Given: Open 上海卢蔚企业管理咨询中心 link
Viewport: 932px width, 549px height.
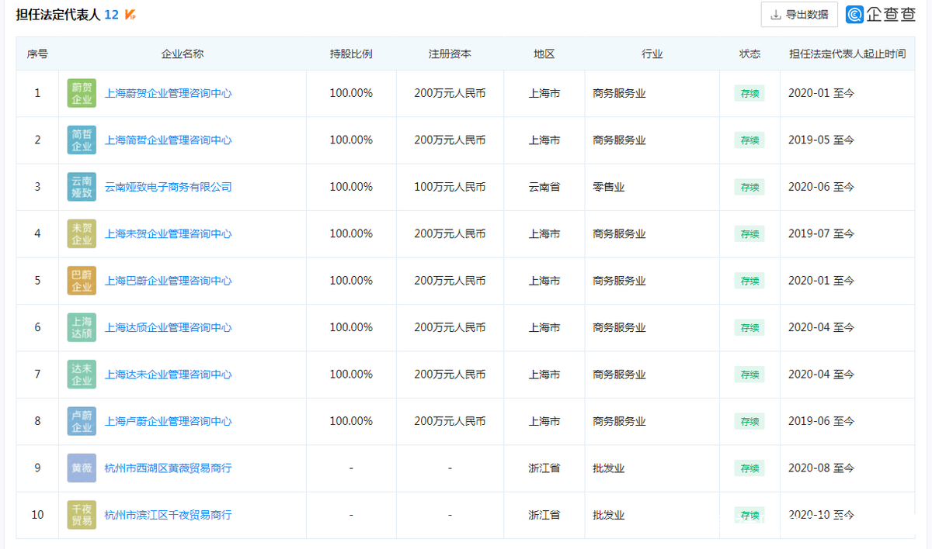Looking at the screenshot, I should [168, 422].
